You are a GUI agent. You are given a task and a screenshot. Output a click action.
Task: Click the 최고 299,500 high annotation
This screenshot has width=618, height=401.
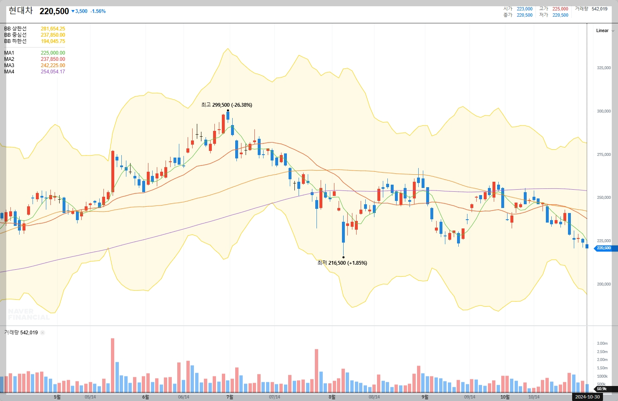(x=226, y=105)
